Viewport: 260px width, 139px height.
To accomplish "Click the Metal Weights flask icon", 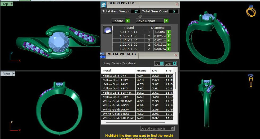I will (x=103, y=56).
